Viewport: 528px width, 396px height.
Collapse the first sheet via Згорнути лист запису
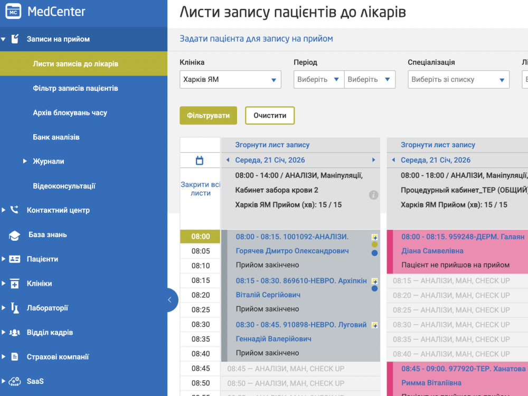pos(272,145)
